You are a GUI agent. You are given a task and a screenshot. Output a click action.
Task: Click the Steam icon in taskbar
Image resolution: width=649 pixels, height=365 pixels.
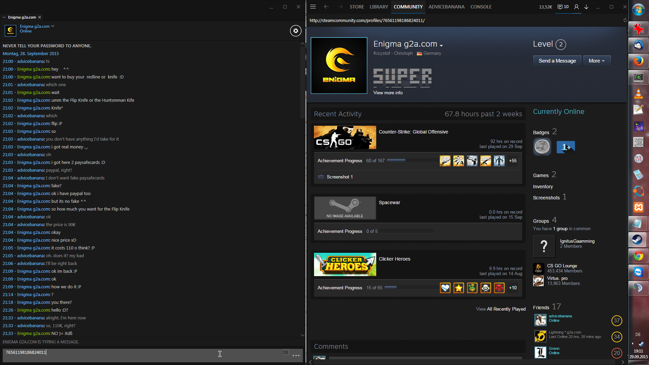(638, 240)
